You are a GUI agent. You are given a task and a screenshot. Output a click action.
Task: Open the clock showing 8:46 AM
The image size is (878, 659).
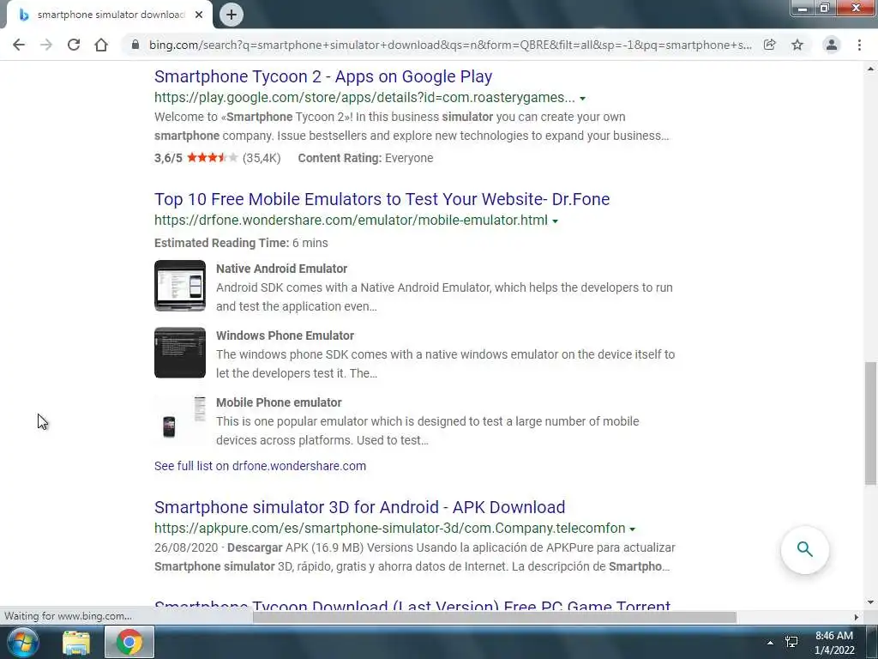(x=834, y=643)
